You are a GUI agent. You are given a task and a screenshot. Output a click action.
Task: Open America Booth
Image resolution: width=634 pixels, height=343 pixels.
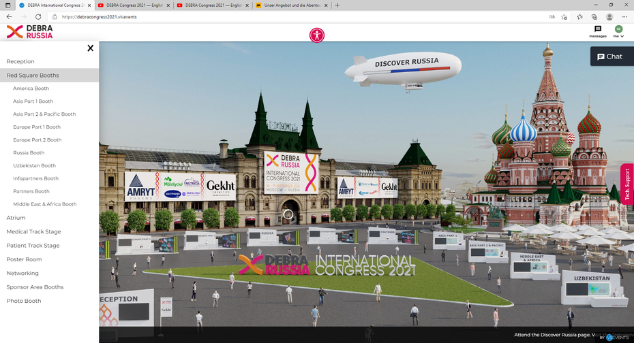31,88
